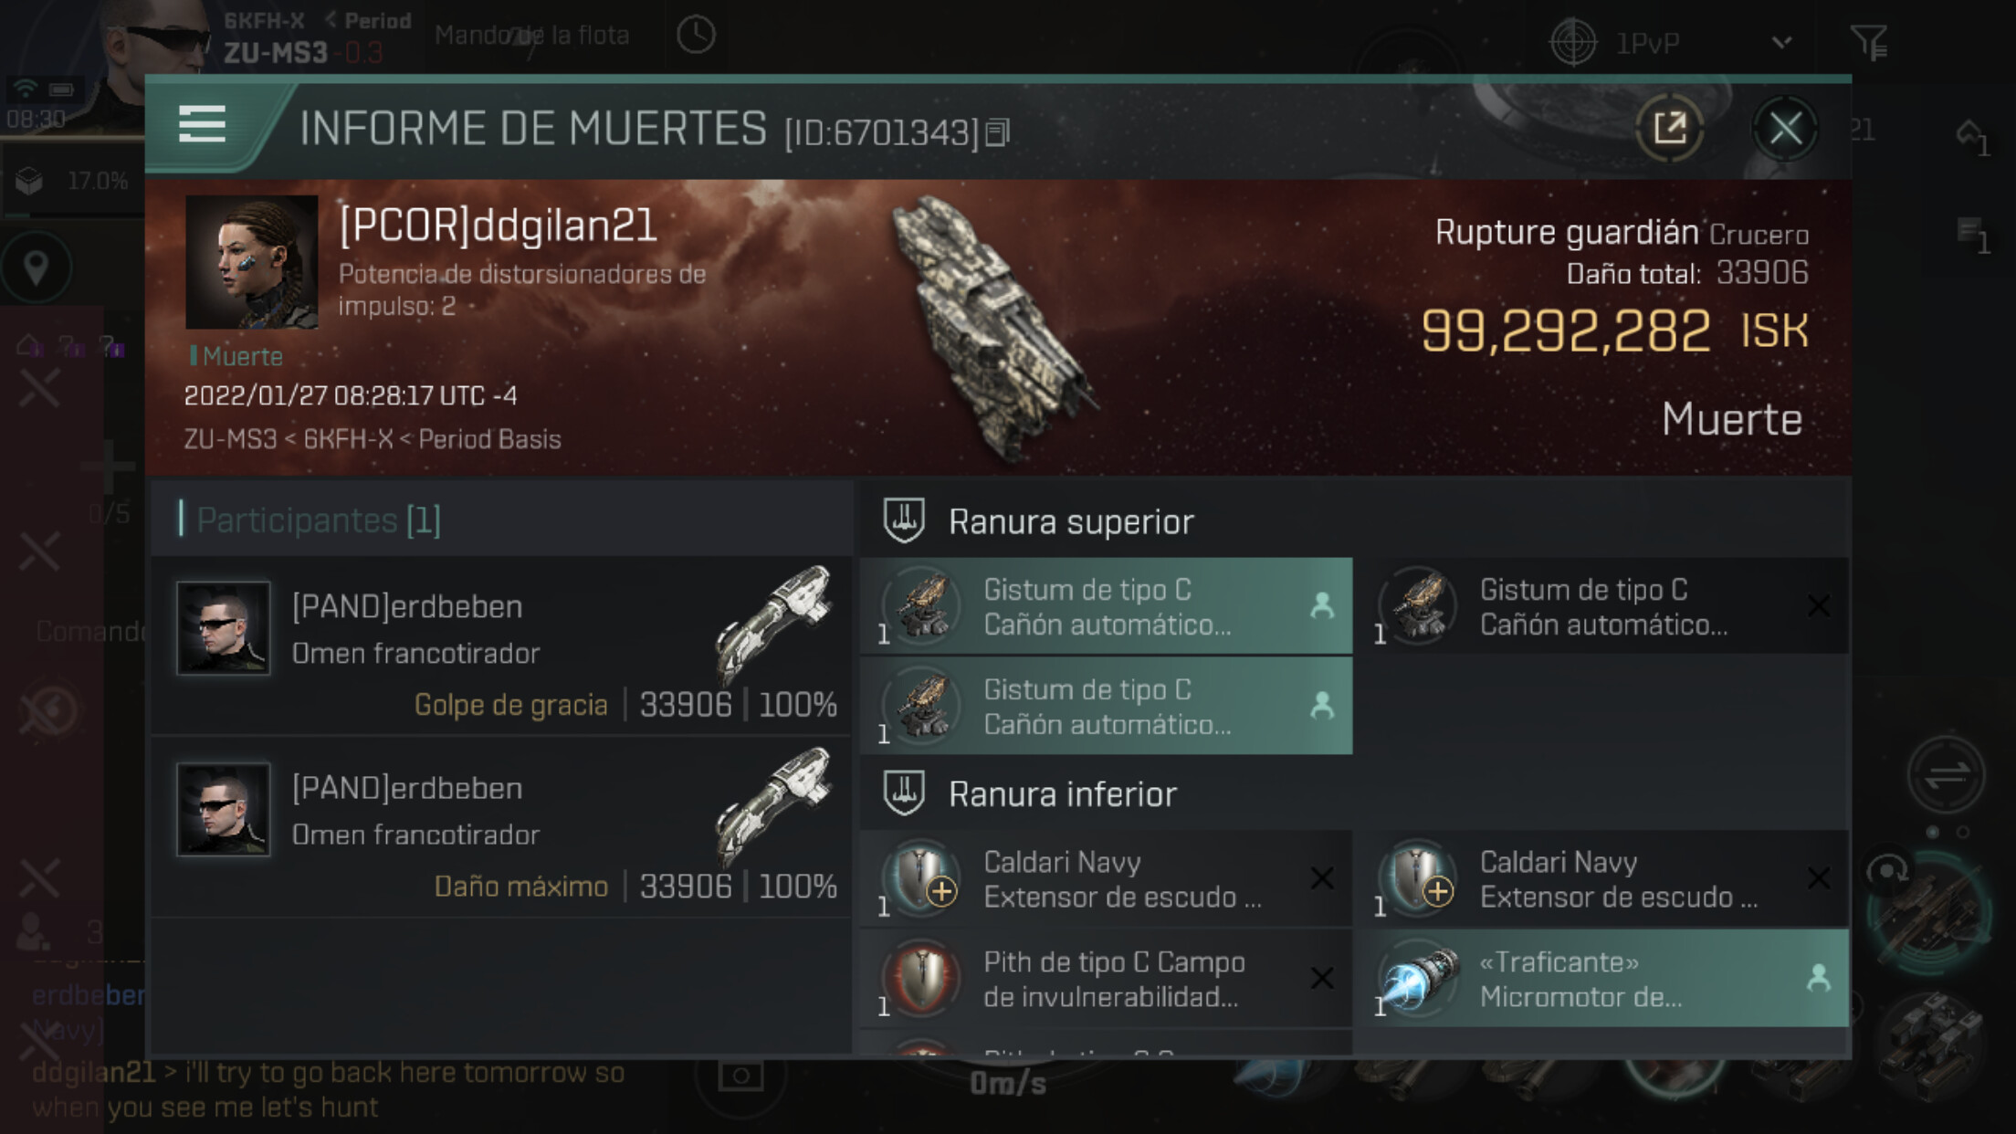This screenshot has height=1134, width=2016.
Task: Open the clock icon near fleet command
Action: (x=696, y=36)
